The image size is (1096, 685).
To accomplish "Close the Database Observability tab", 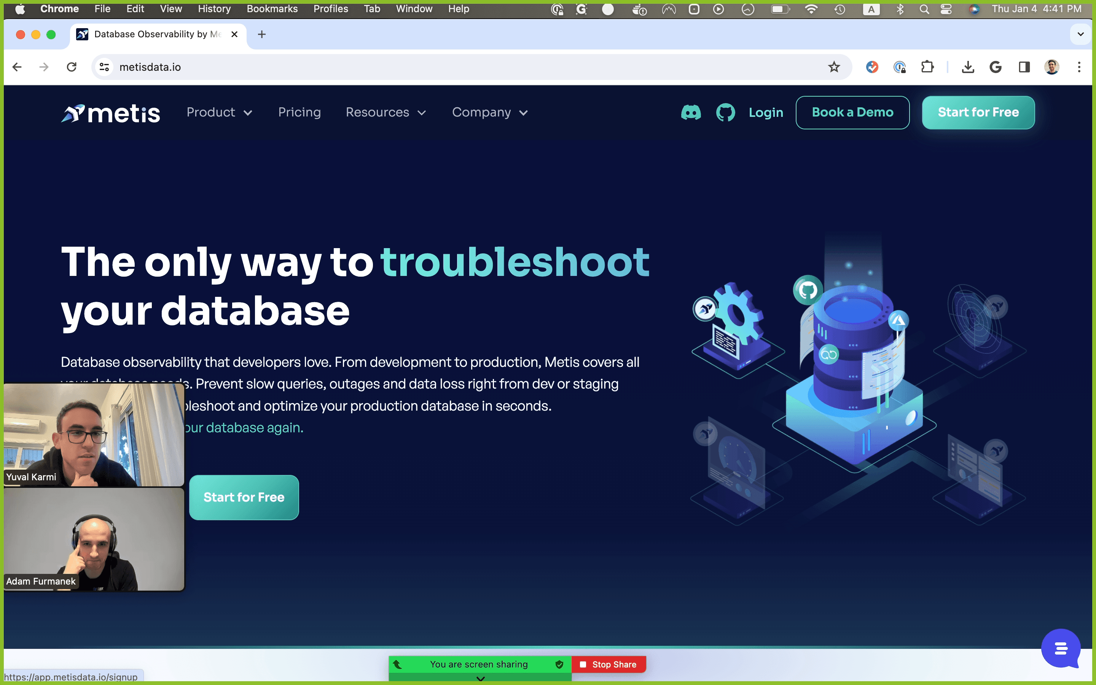I will pyautogui.click(x=234, y=34).
